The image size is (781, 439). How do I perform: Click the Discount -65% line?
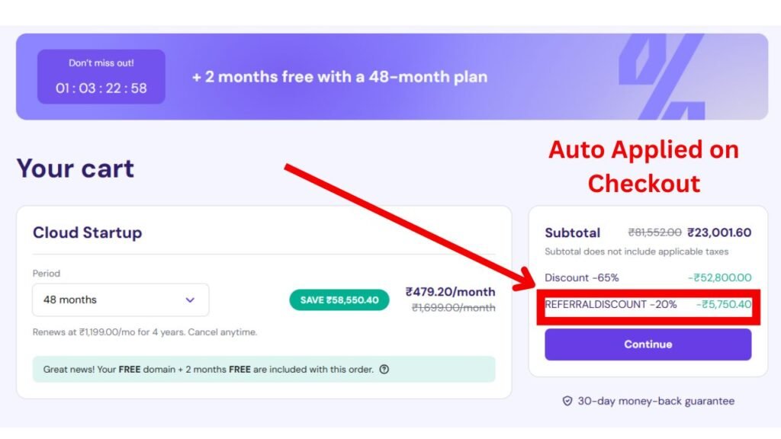tap(581, 278)
